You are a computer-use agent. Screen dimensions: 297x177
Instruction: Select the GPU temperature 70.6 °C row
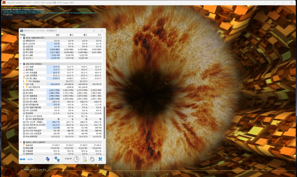click(x=61, y=67)
